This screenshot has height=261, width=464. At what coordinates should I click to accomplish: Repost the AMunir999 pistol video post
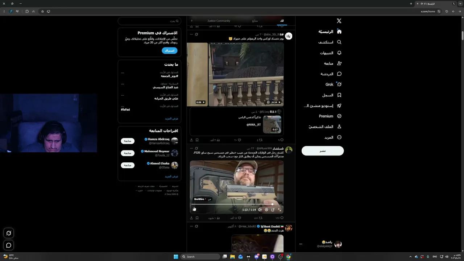261,218
